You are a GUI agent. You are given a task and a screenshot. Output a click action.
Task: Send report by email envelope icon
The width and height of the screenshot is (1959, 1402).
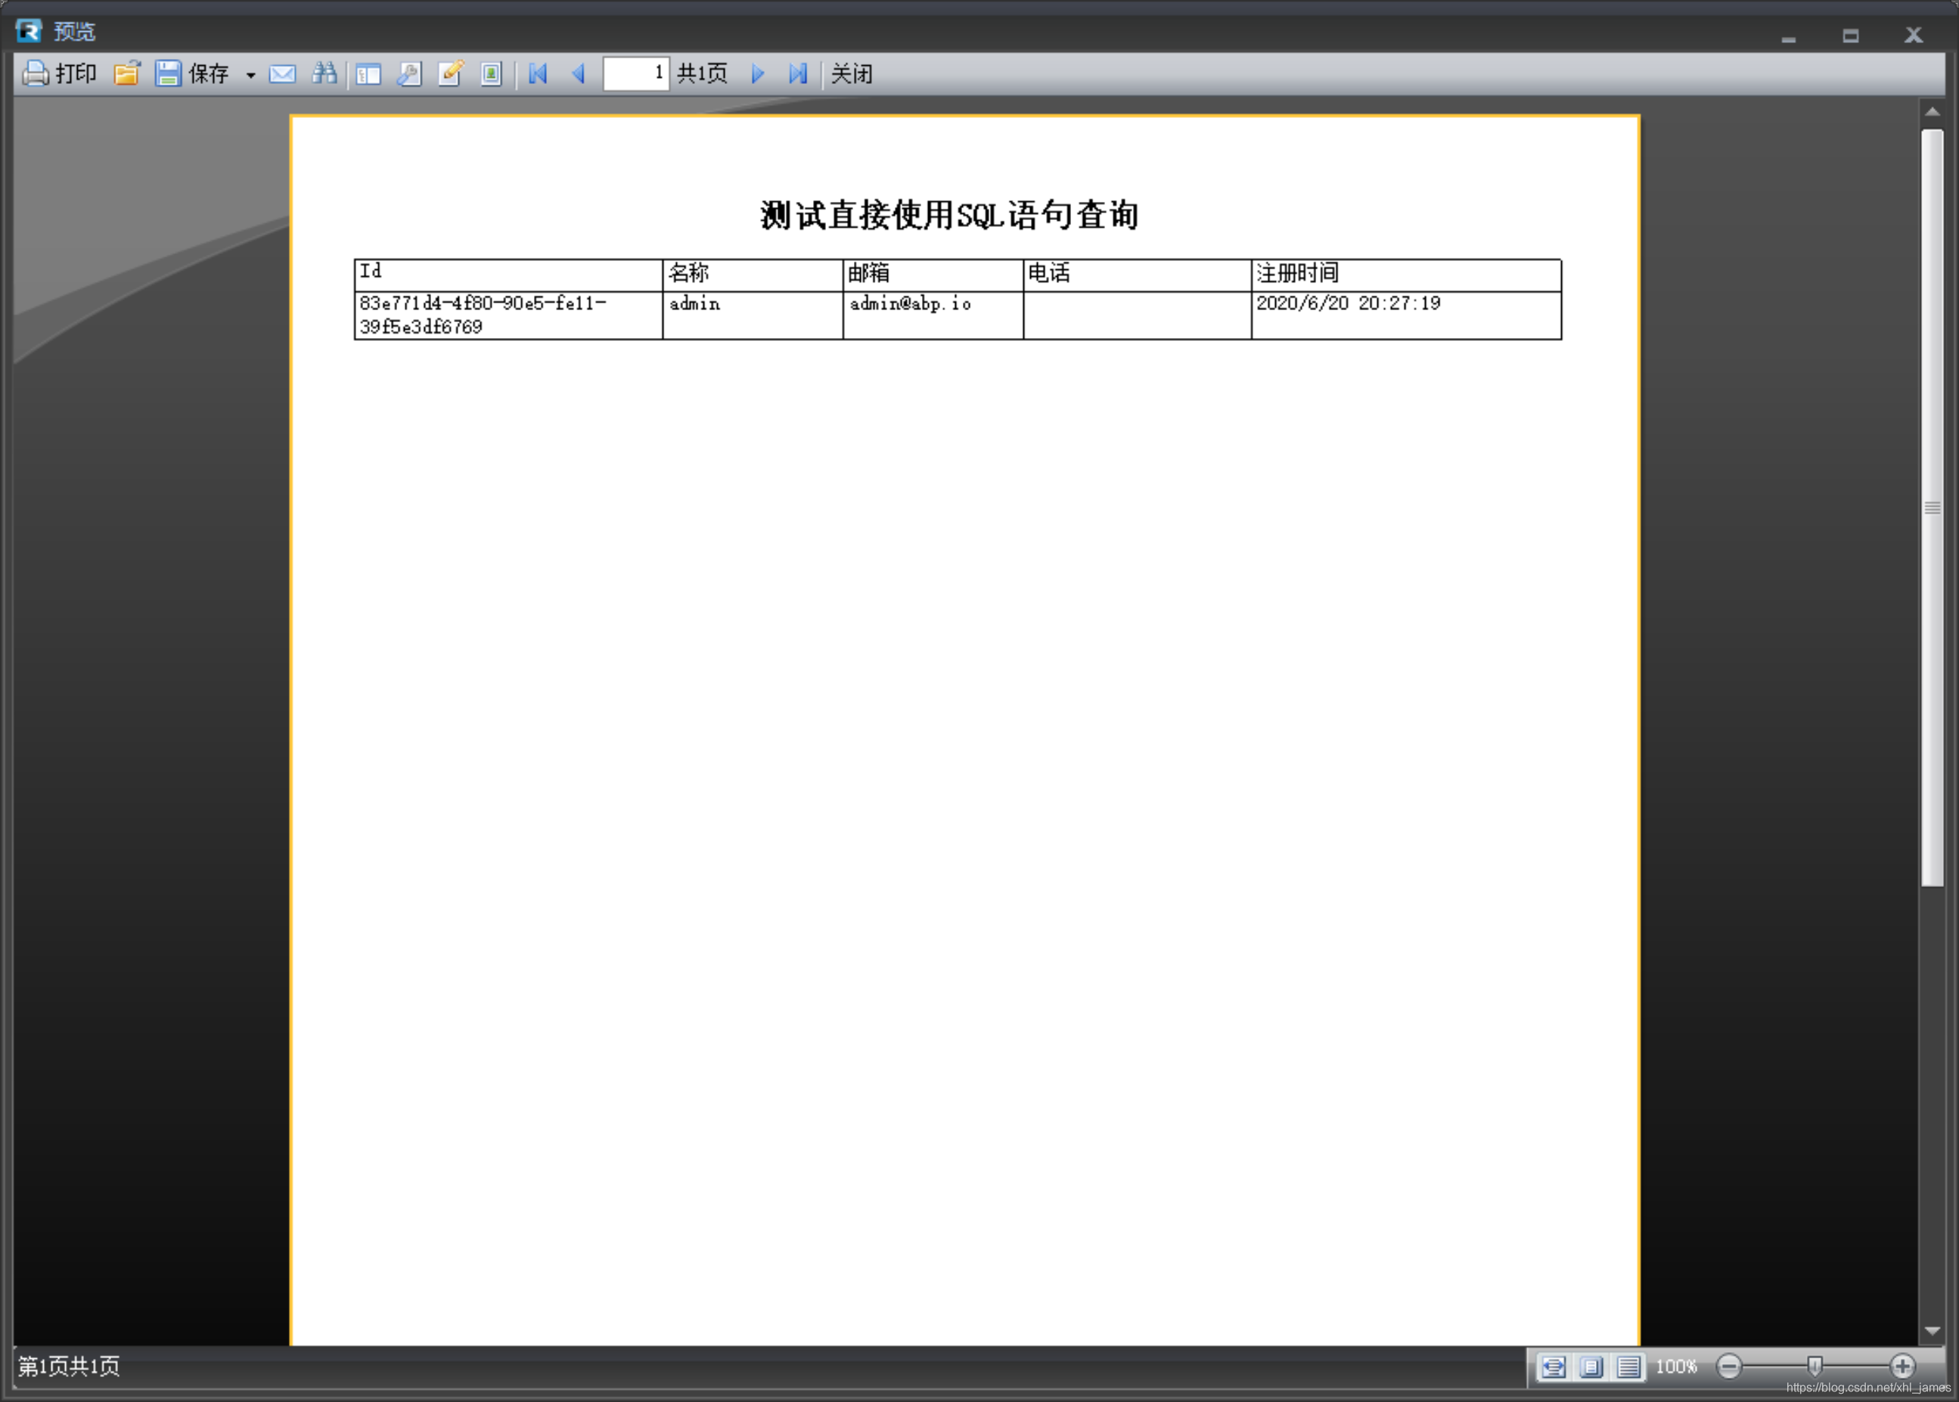coord(282,74)
